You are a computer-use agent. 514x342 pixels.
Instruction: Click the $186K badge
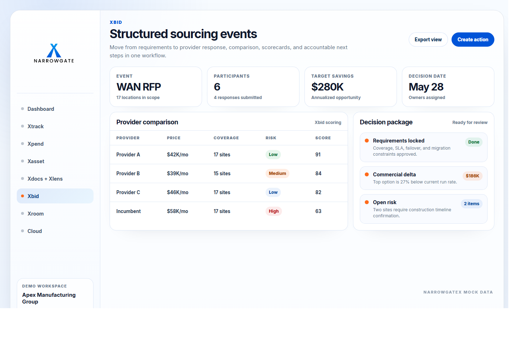pyautogui.click(x=472, y=176)
